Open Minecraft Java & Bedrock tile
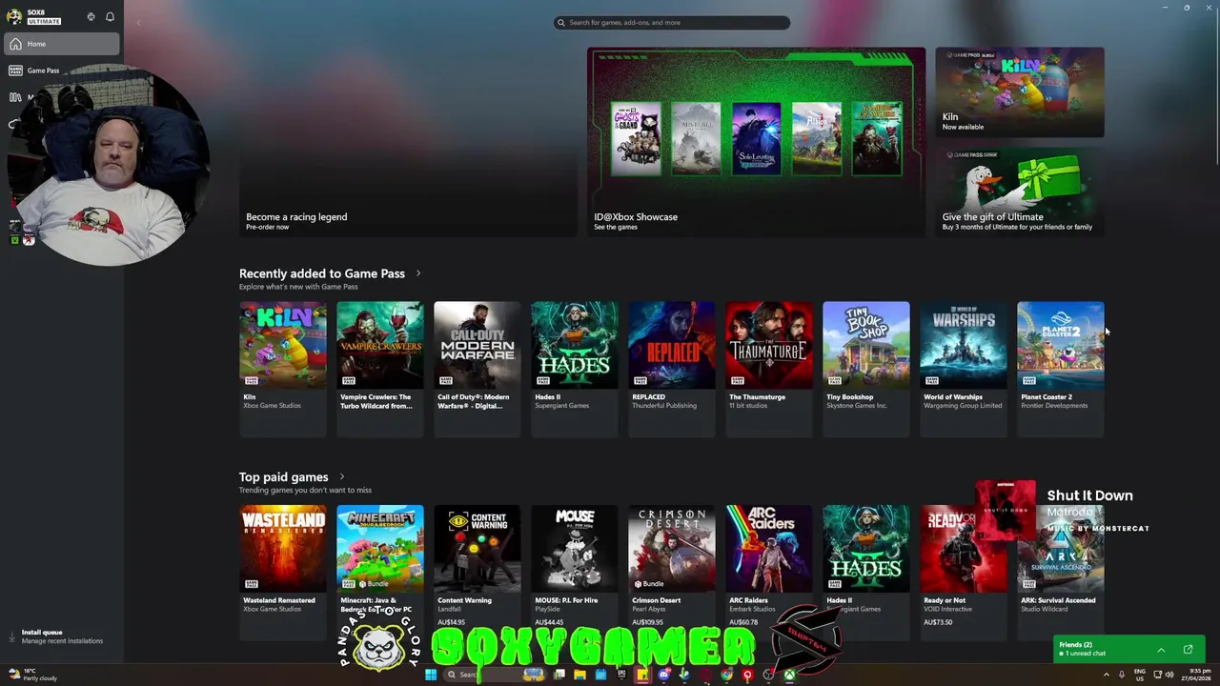Viewport: 1220px width, 686px height. [x=380, y=572]
